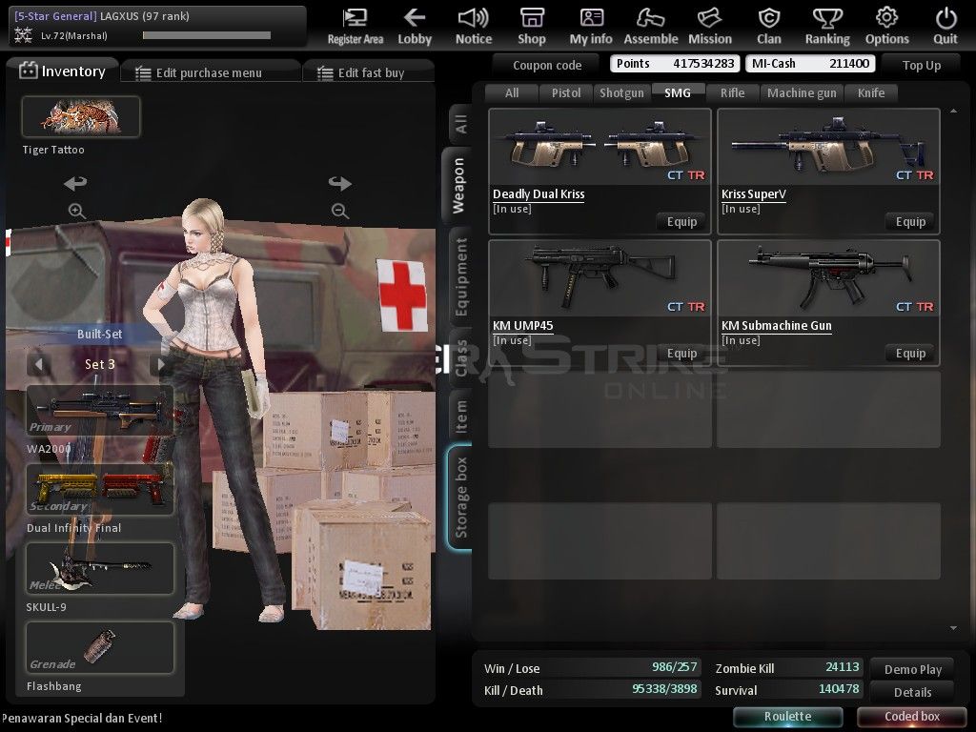The image size is (976, 732).
Task: Quit the game via power icon
Action: pos(945,27)
